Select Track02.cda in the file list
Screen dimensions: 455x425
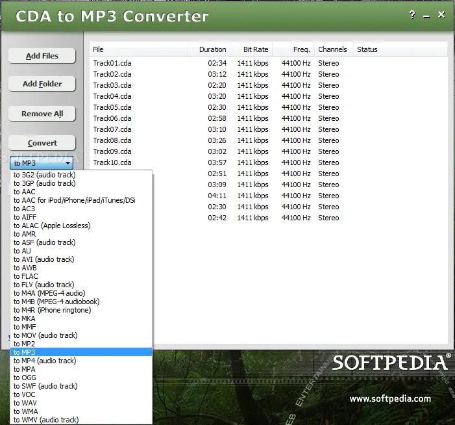click(112, 74)
